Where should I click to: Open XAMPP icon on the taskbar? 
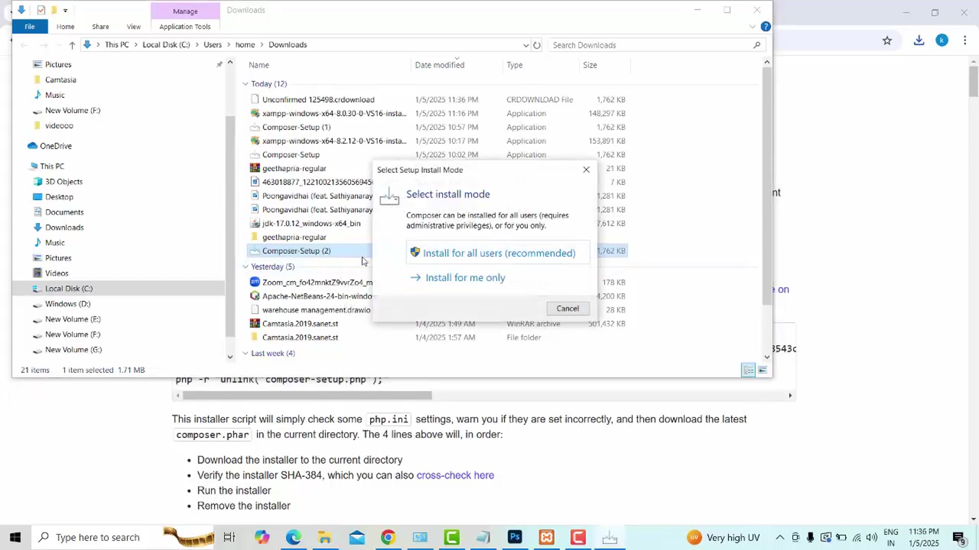coord(547,537)
